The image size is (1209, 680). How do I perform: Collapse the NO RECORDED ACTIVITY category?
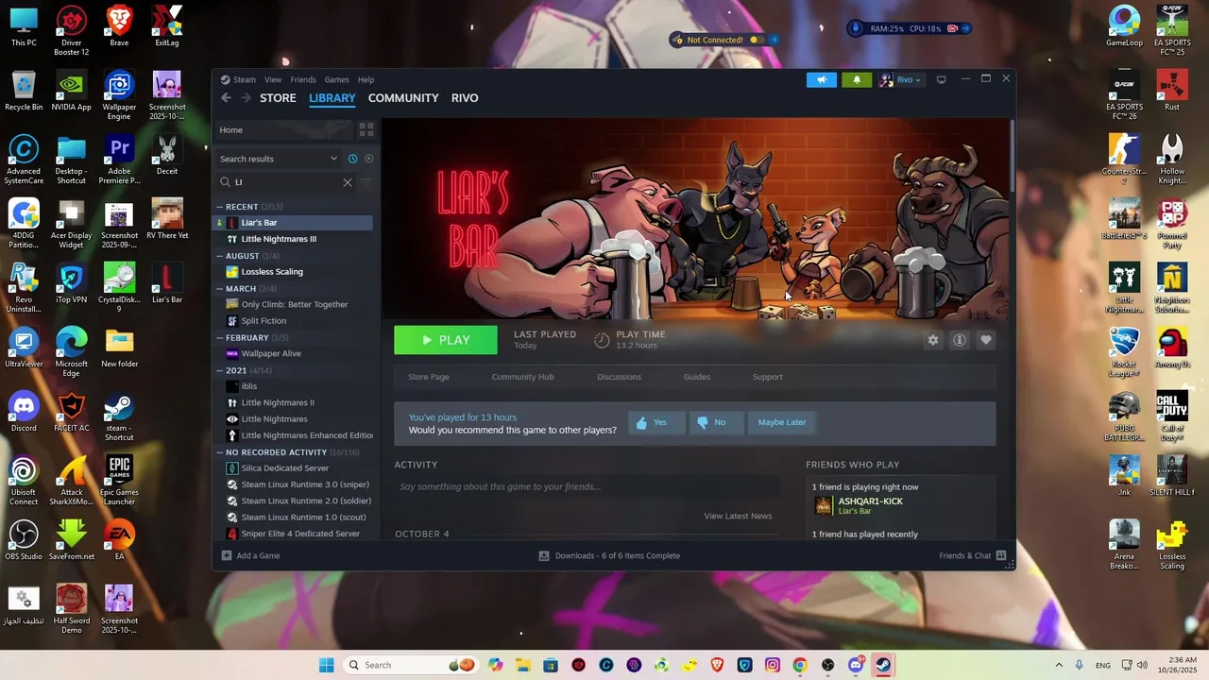tap(220, 451)
